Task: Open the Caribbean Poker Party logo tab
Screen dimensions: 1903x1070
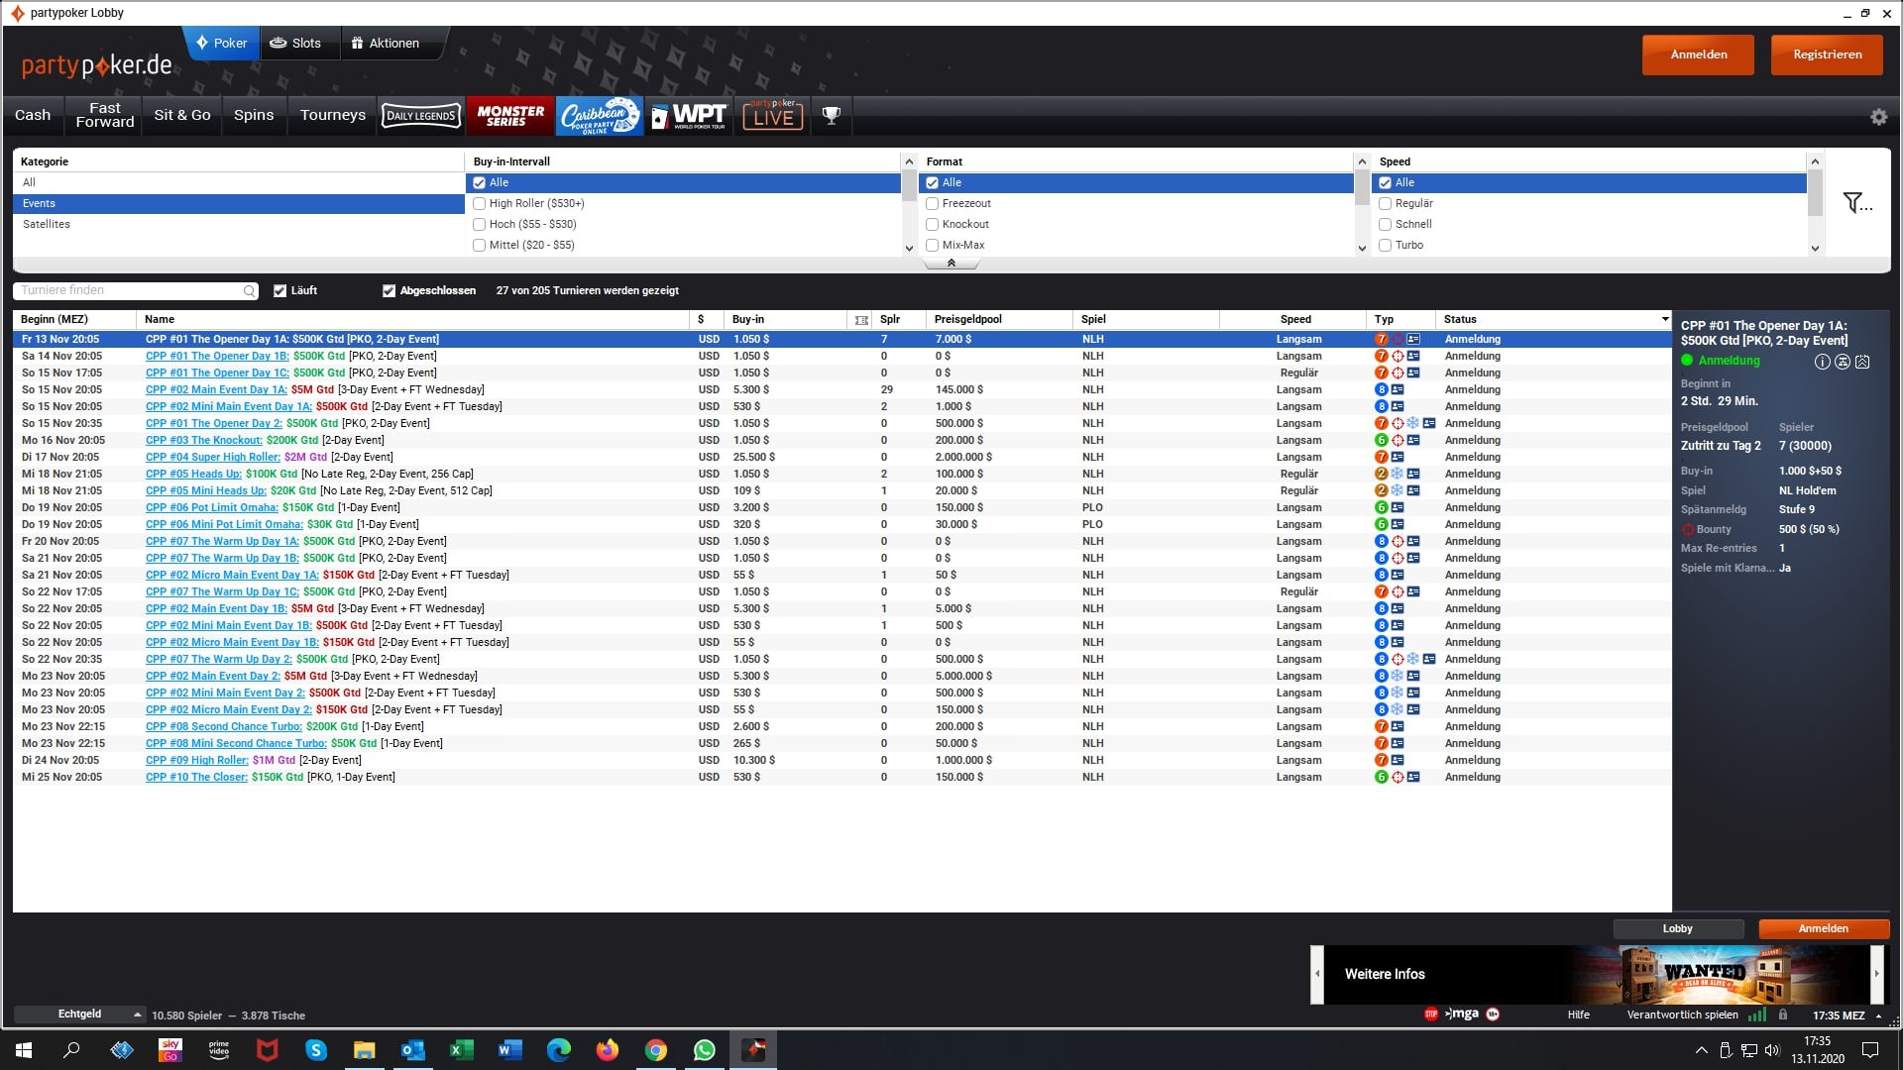Action: pos(600,116)
